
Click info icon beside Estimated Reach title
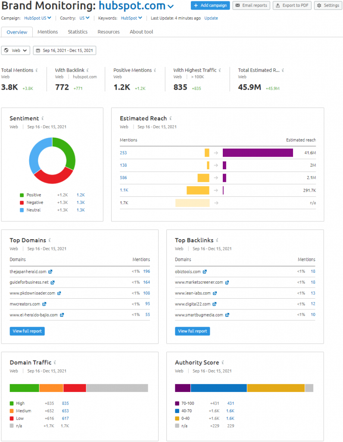[x=171, y=118]
